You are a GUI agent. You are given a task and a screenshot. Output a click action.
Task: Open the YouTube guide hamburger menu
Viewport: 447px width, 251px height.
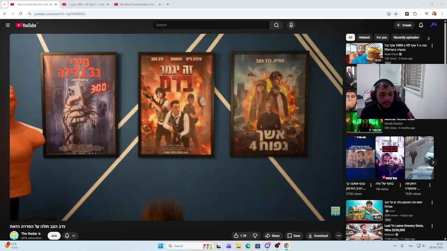click(8, 25)
